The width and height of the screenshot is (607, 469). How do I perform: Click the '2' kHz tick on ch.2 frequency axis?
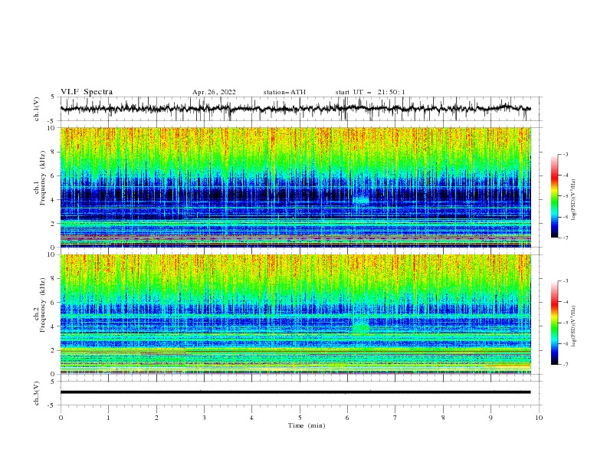coord(54,350)
